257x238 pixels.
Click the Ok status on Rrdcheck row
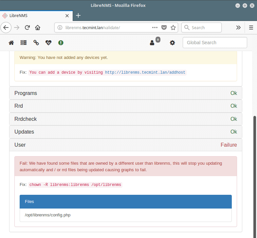(x=234, y=119)
